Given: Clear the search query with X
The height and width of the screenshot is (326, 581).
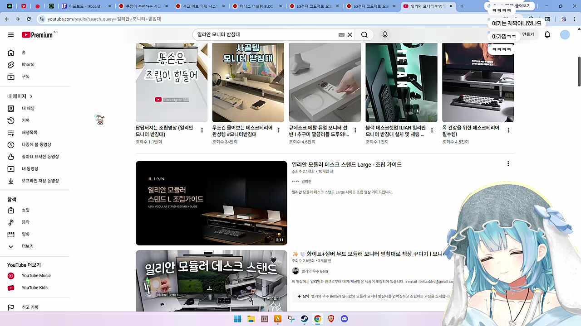Looking at the screenshot, I should [350, 35].
